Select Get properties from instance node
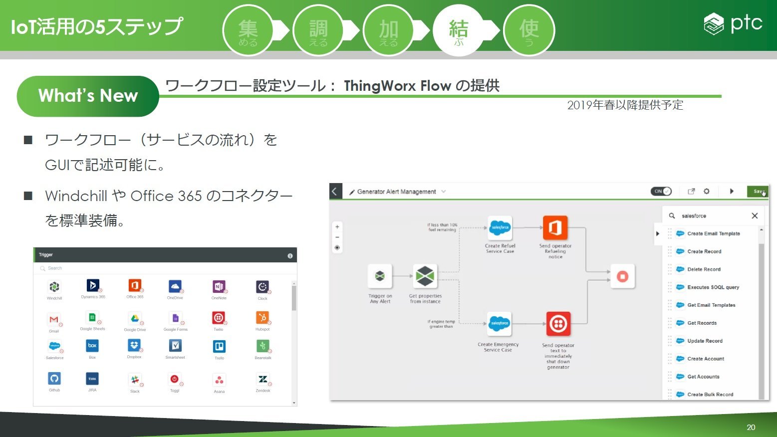The height and width of the screenshot is (437, 777). click(x=425, y=276)
